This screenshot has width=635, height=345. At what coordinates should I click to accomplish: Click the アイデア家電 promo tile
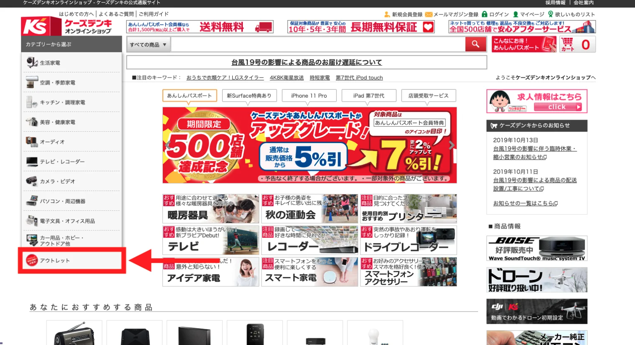[x=211, y=272]
